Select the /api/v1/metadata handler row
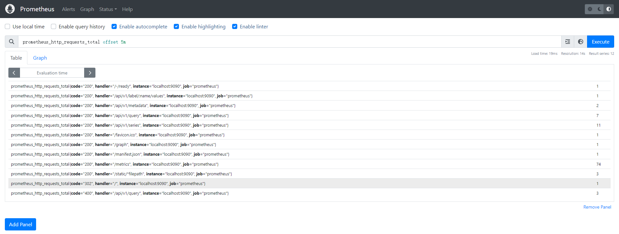 coord(309,105)
